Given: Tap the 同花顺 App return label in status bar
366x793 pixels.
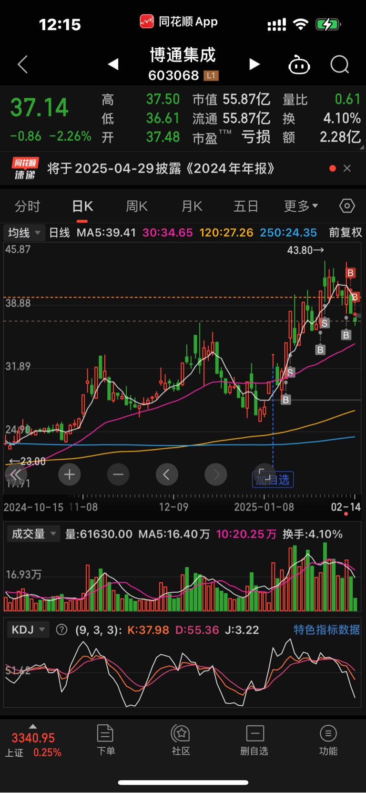Looking at the screenshot, I should [x=179, y=21].
